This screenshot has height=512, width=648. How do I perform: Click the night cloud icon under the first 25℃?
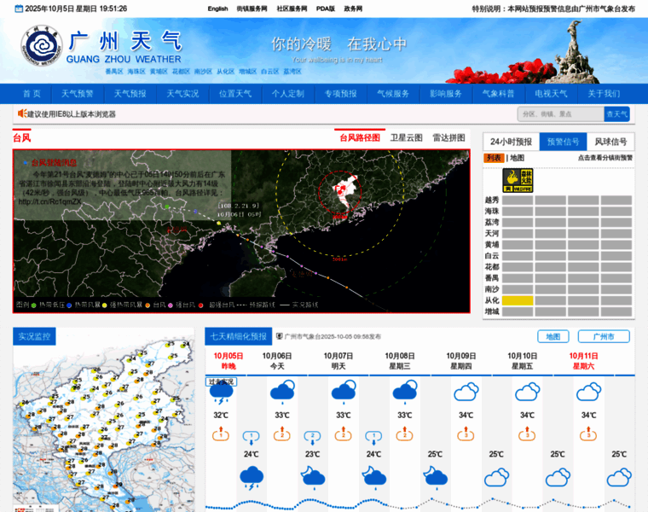pyautogui.click(x=436, y=476)
